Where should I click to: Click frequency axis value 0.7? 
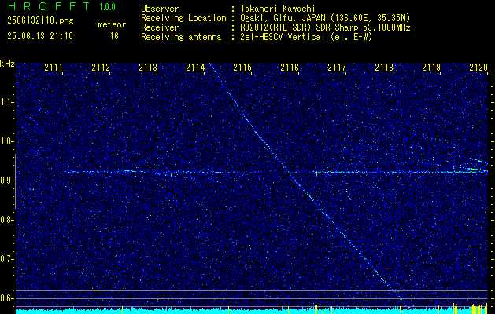pos(6,259)
